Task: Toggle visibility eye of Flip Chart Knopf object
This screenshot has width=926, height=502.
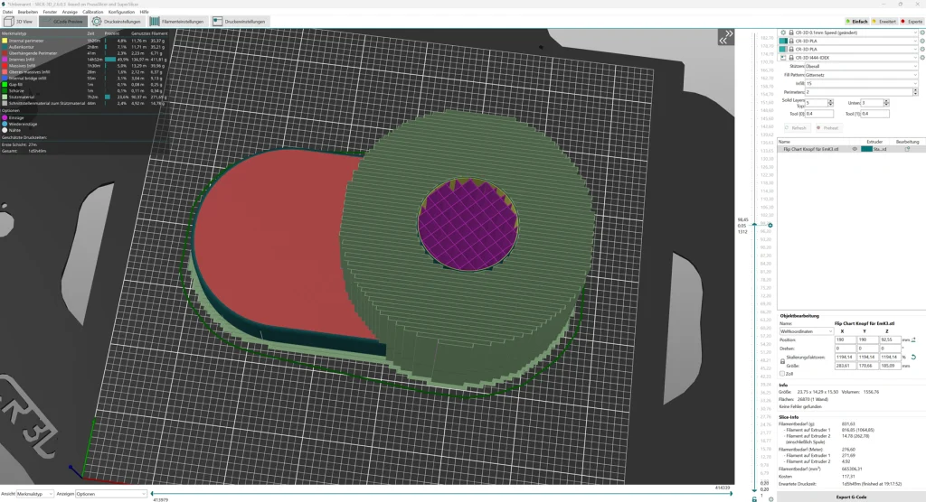Action: 854,149
